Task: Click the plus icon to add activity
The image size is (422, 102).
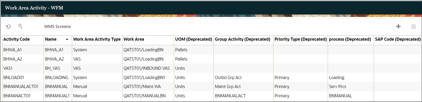Action: point(398,26)
